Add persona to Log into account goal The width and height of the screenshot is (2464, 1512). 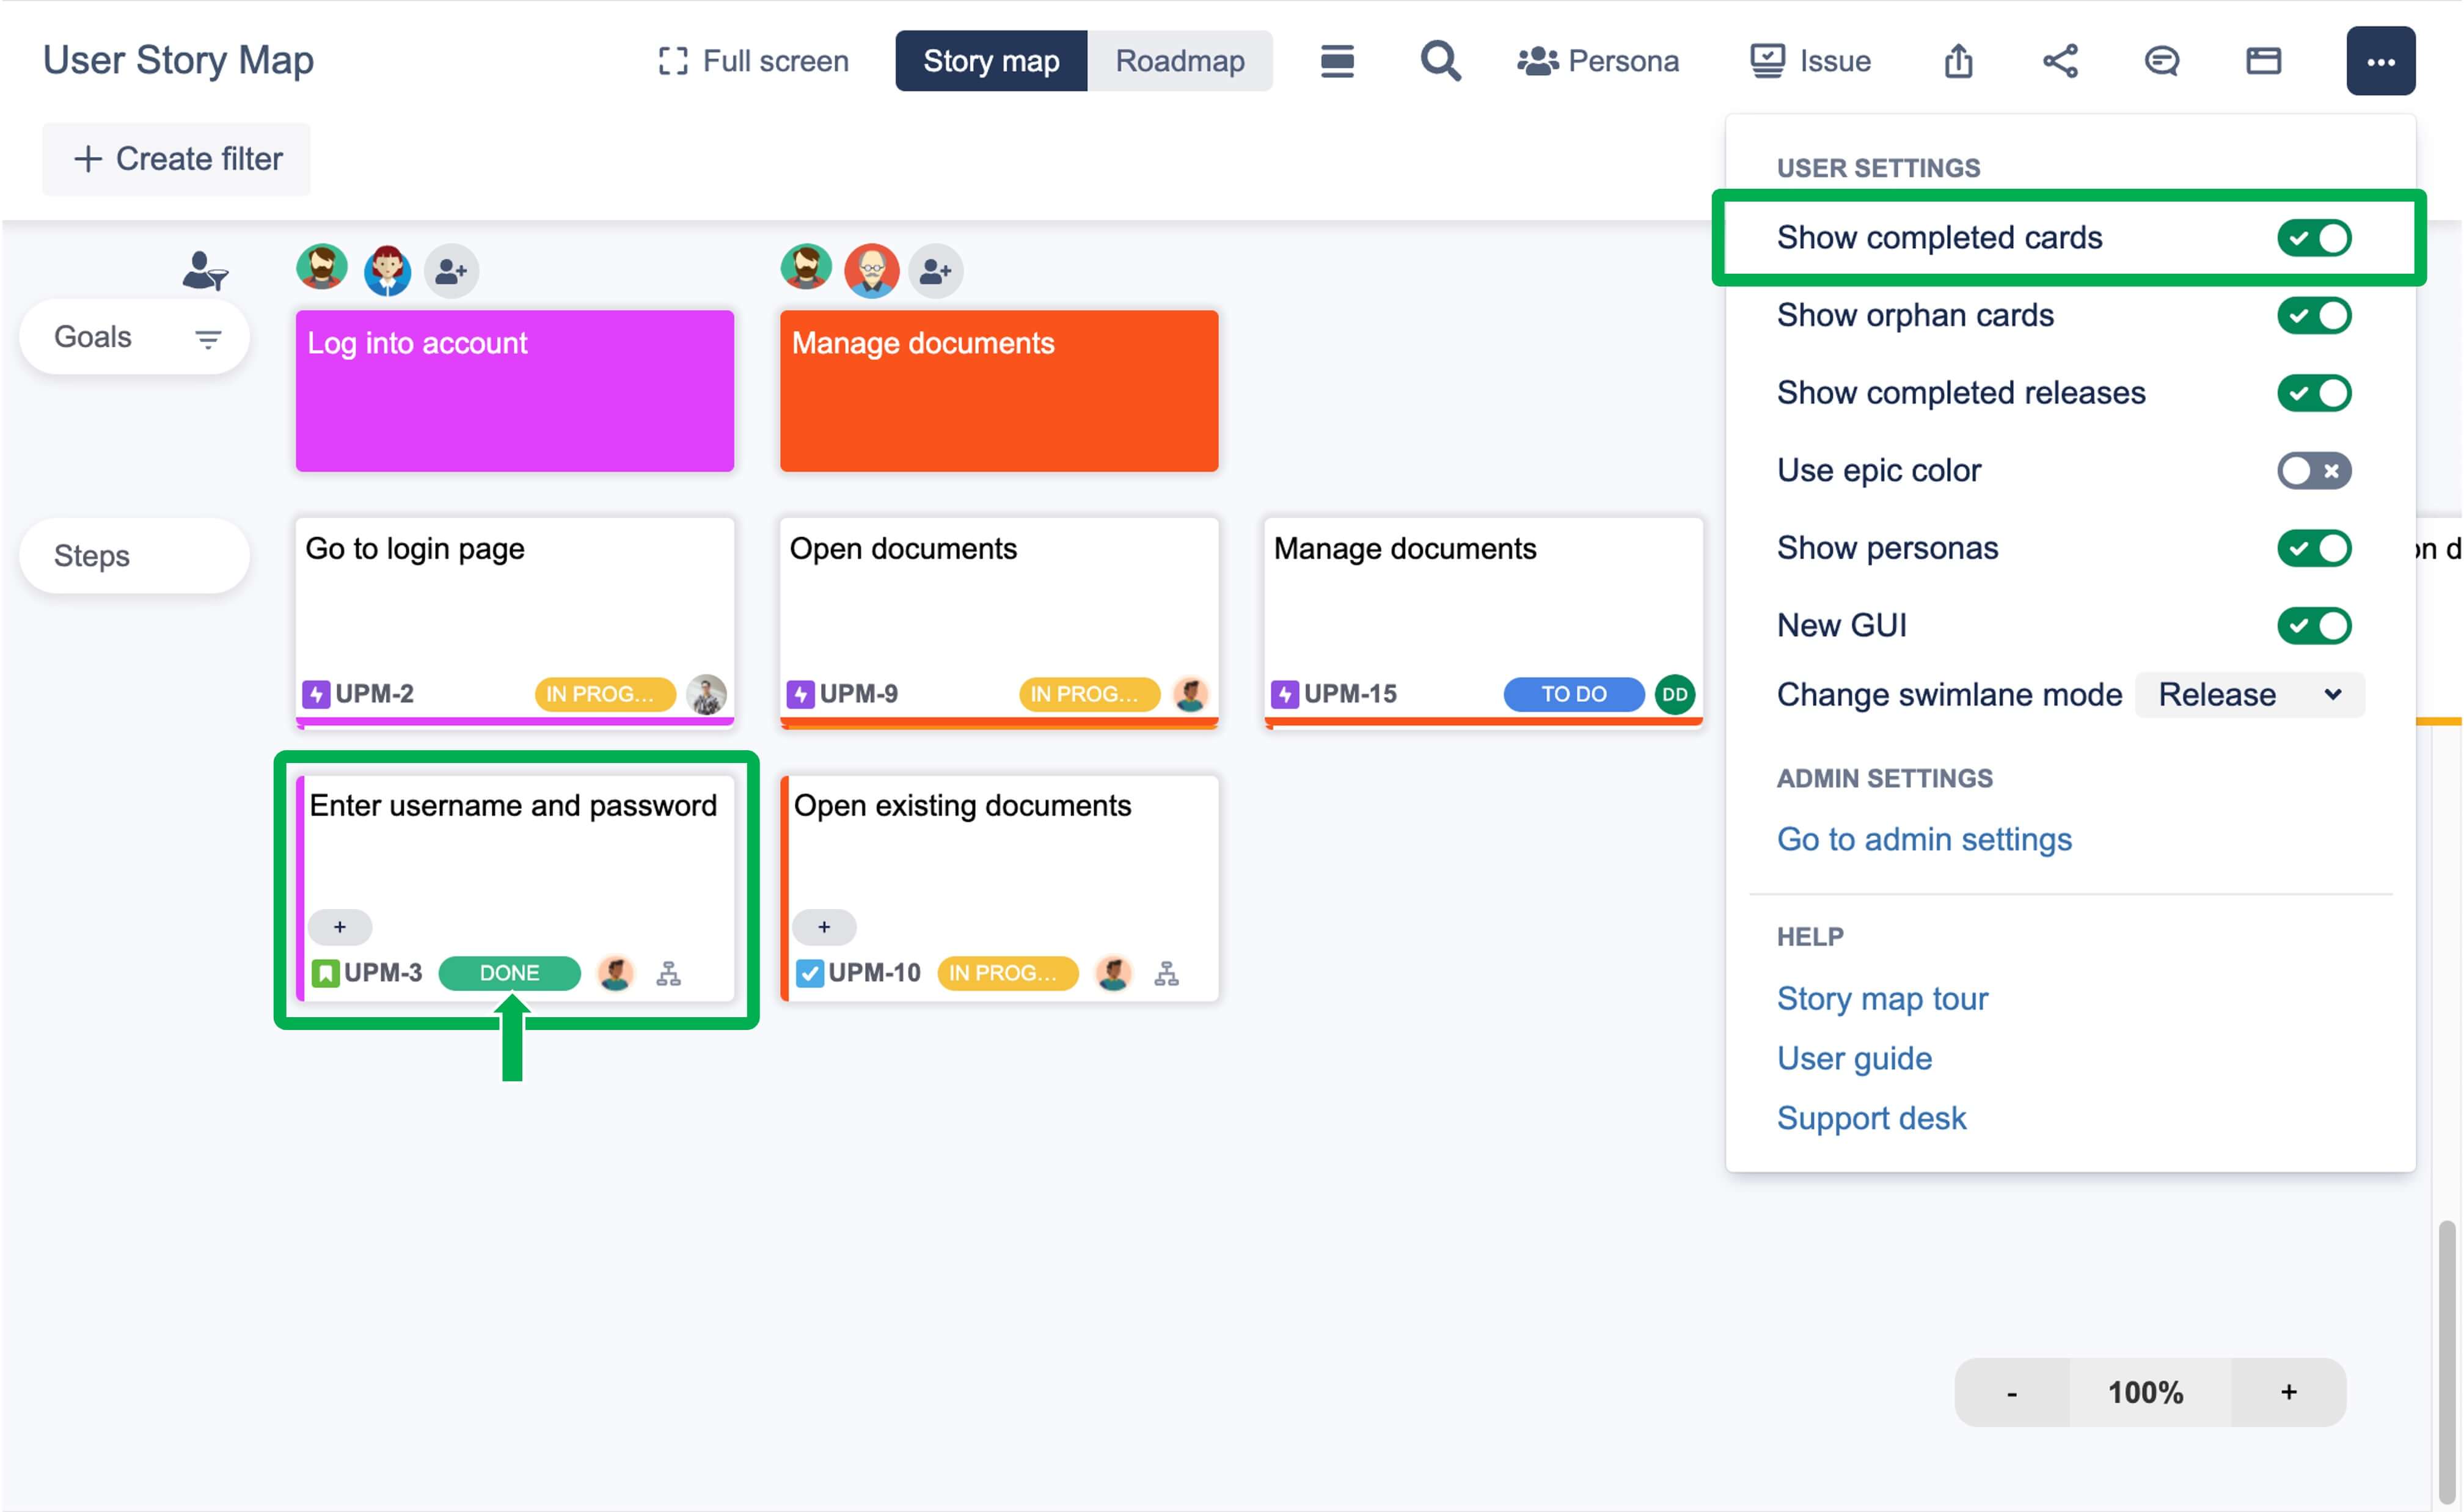coord(451,270)
